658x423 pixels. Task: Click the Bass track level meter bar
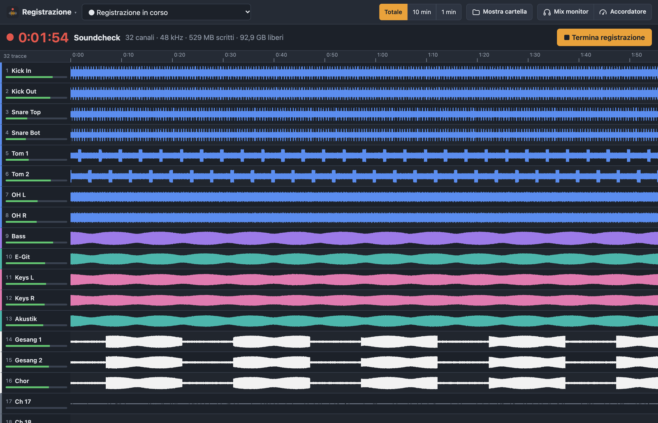click(x=36, y=243)
